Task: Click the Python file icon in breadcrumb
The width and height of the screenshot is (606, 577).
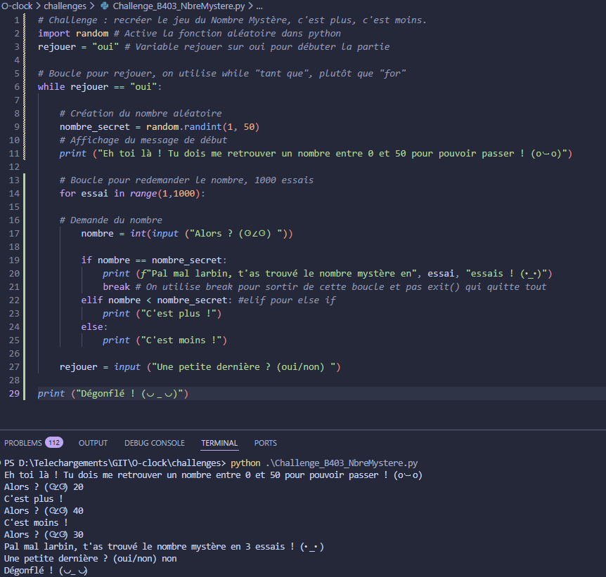Action: (x=105, y=6)
